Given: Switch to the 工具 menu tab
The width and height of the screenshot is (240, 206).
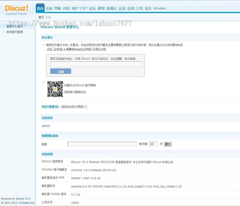Looking at the screenshot, I should tap(139, 9).
